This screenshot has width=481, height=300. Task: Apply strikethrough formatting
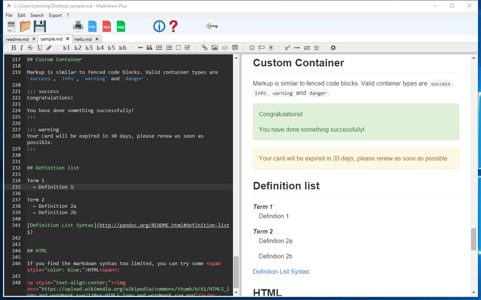30,48
